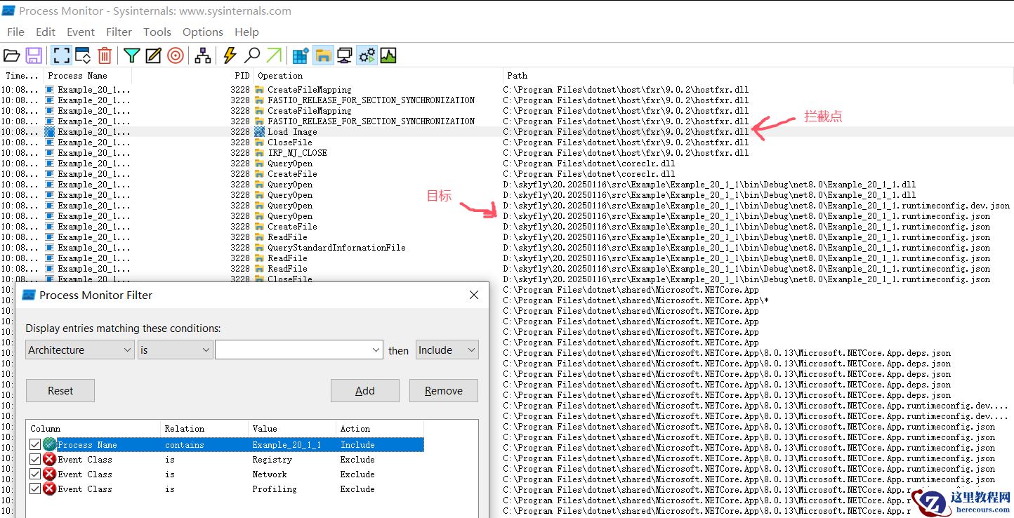Open the File menu
1014x518 pixels.
pyautogui.click(x=15, y=32)
